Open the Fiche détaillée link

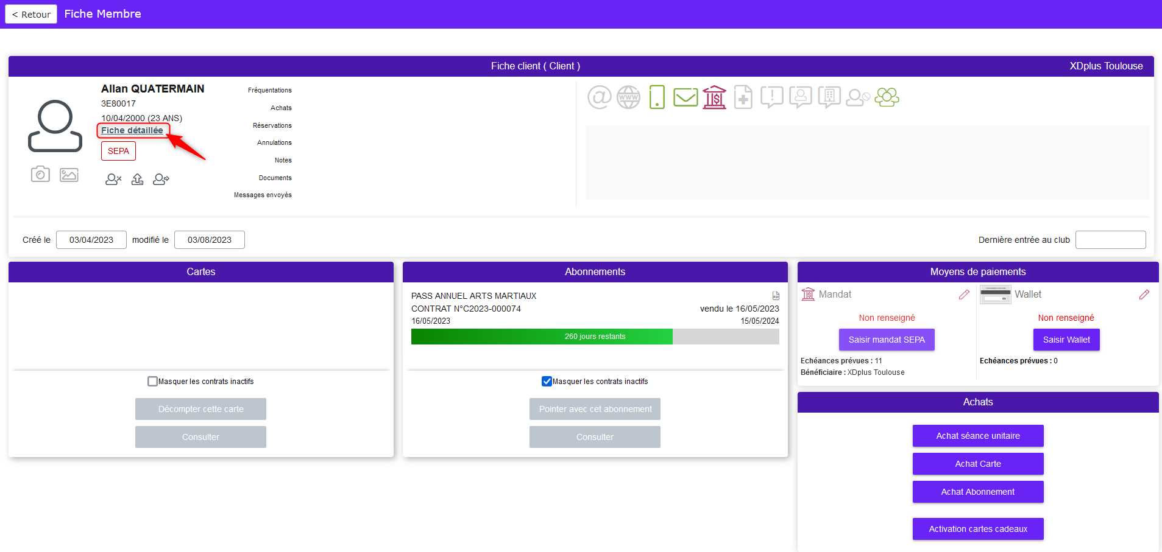[x=132, y=130]
